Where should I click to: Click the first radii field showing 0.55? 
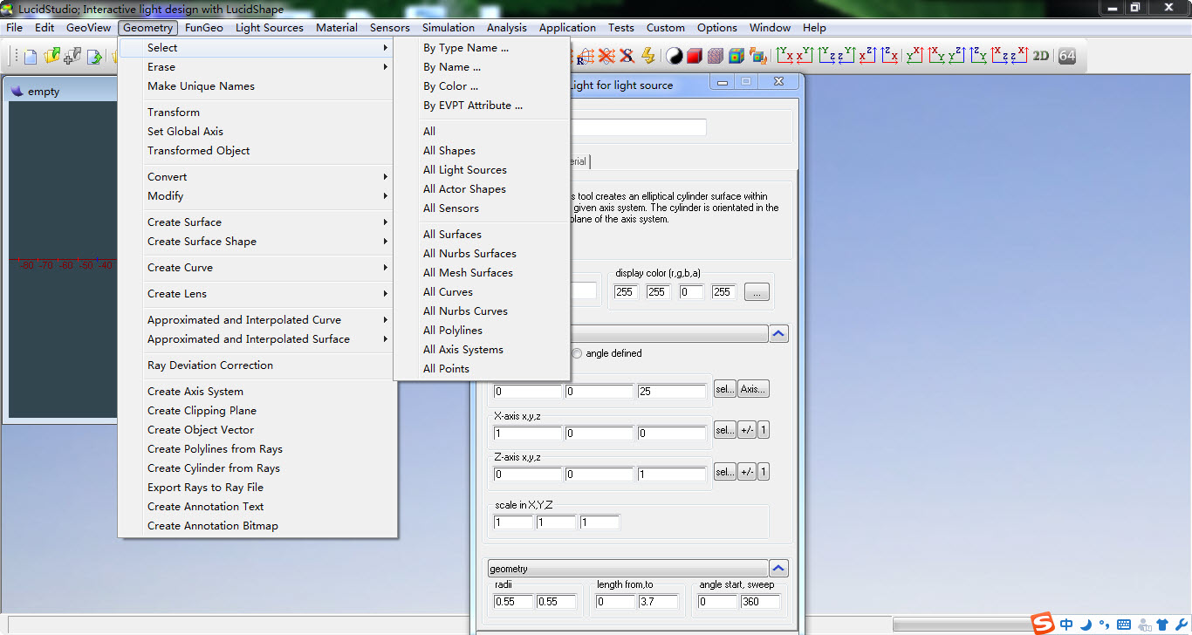[513, 602]
